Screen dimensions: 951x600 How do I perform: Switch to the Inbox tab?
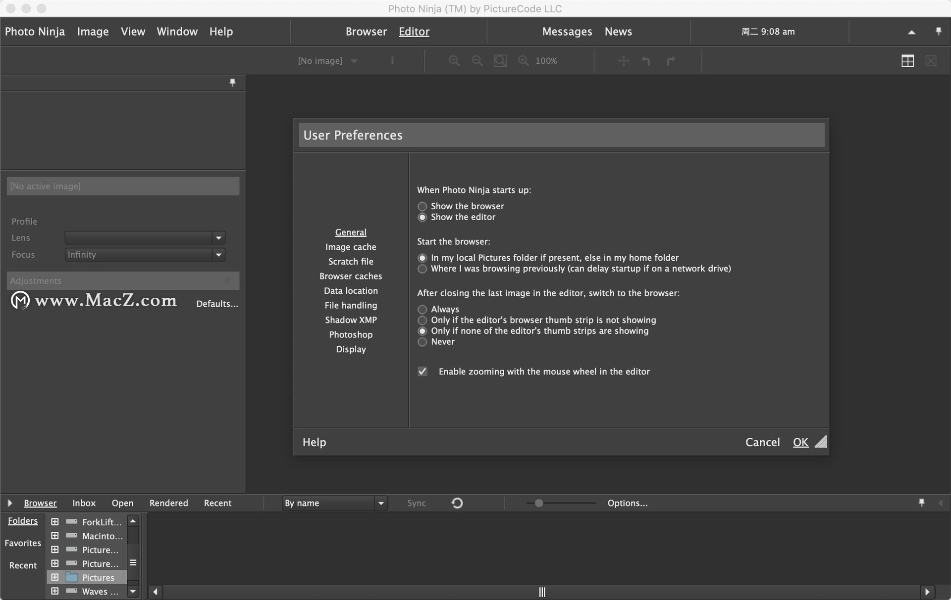84,503
